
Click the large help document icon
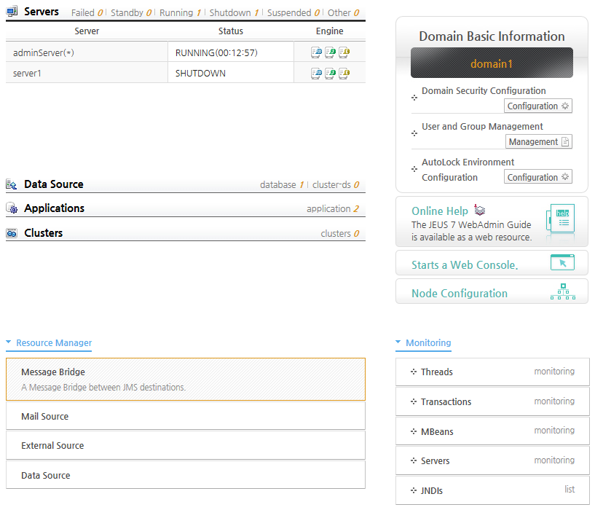pos(561,219)
